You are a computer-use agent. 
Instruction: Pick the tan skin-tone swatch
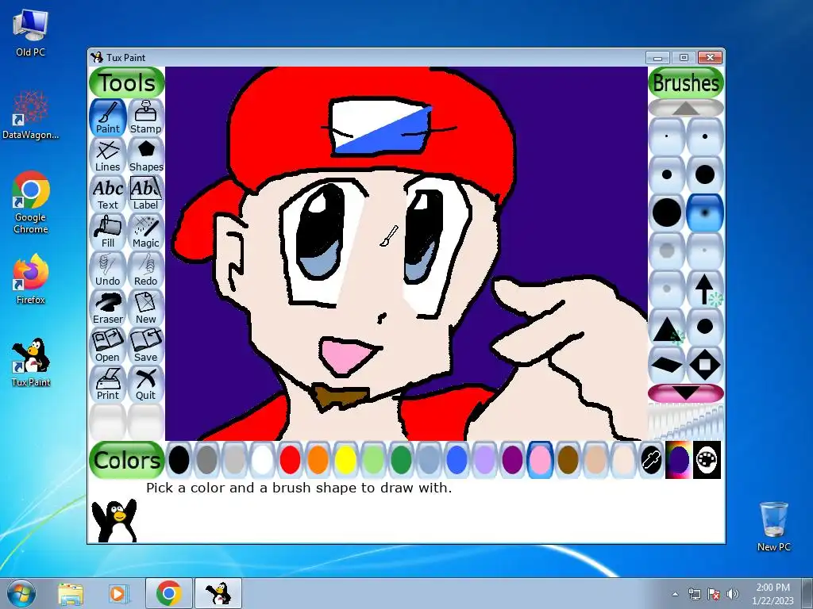coord(595,460)
